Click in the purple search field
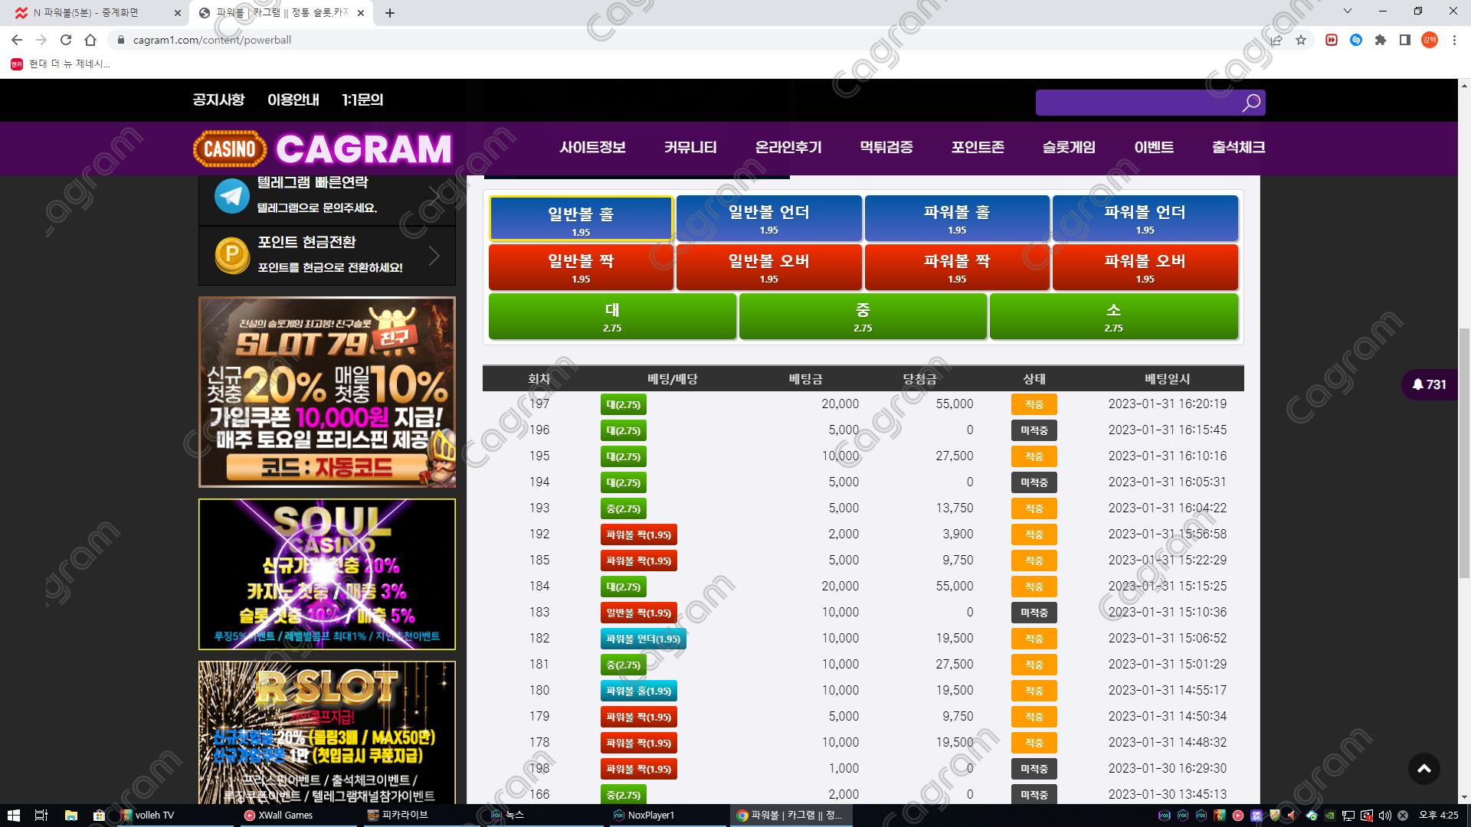The height and width of the screenshot is (827, 1471). (1134, 103)
